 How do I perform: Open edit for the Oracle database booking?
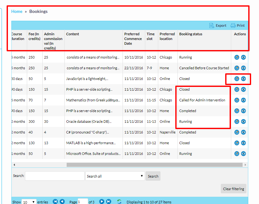(x=237, y=122)
